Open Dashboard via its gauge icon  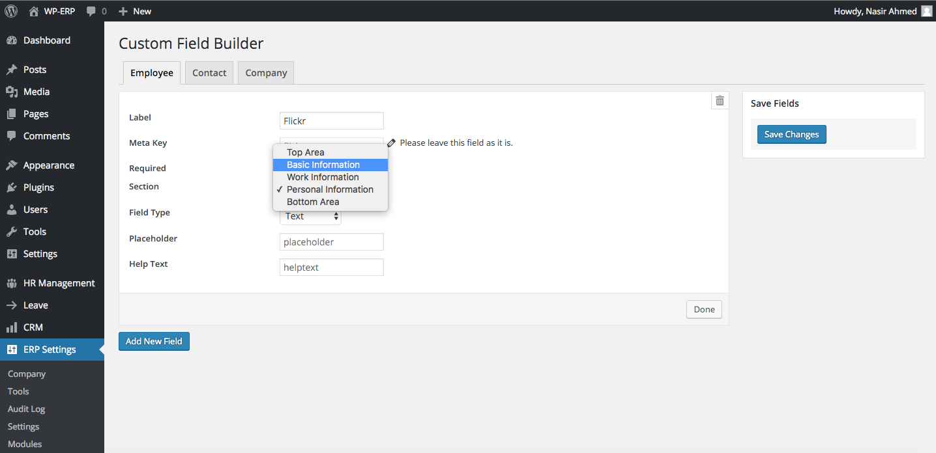13,40
